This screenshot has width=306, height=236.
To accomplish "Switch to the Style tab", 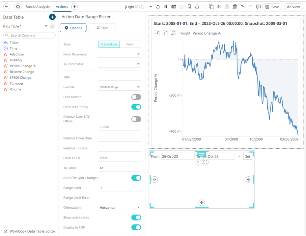I will pyautogui.click(x=102, y=28).
